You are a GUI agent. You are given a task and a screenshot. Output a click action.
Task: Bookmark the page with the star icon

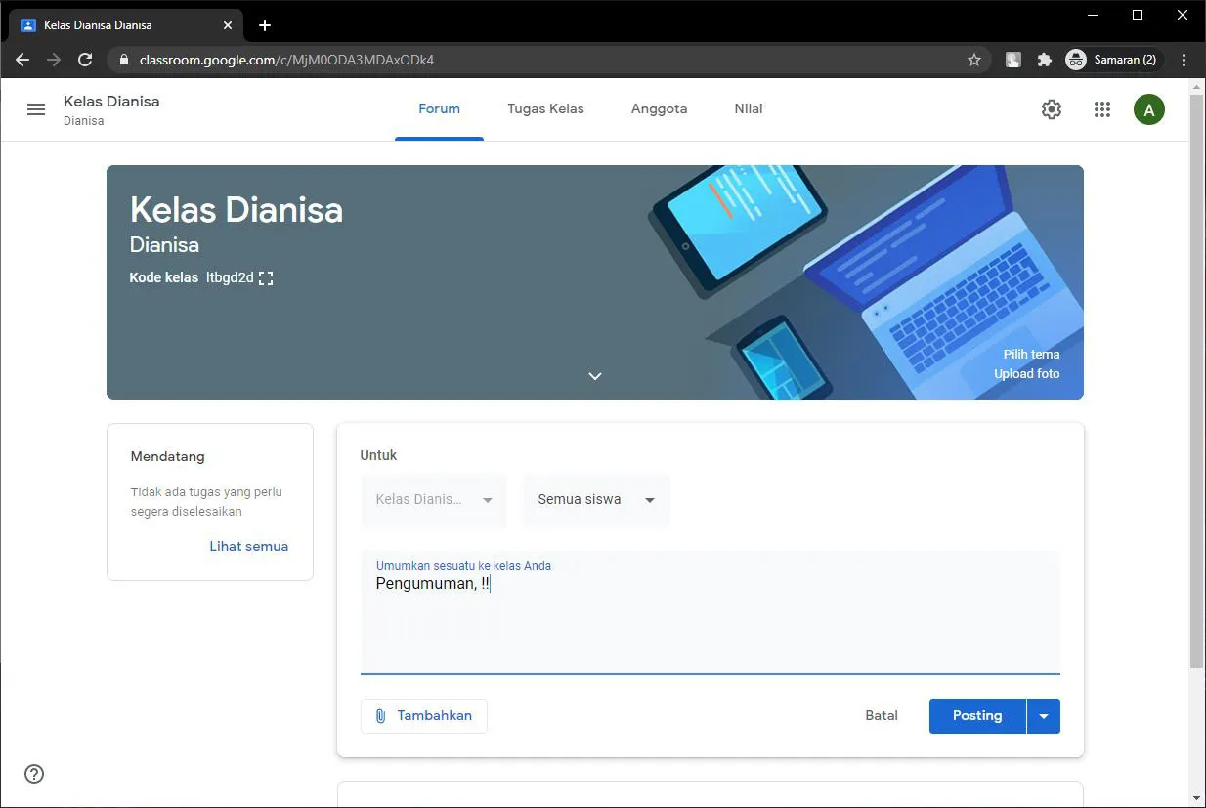(973, 60)
